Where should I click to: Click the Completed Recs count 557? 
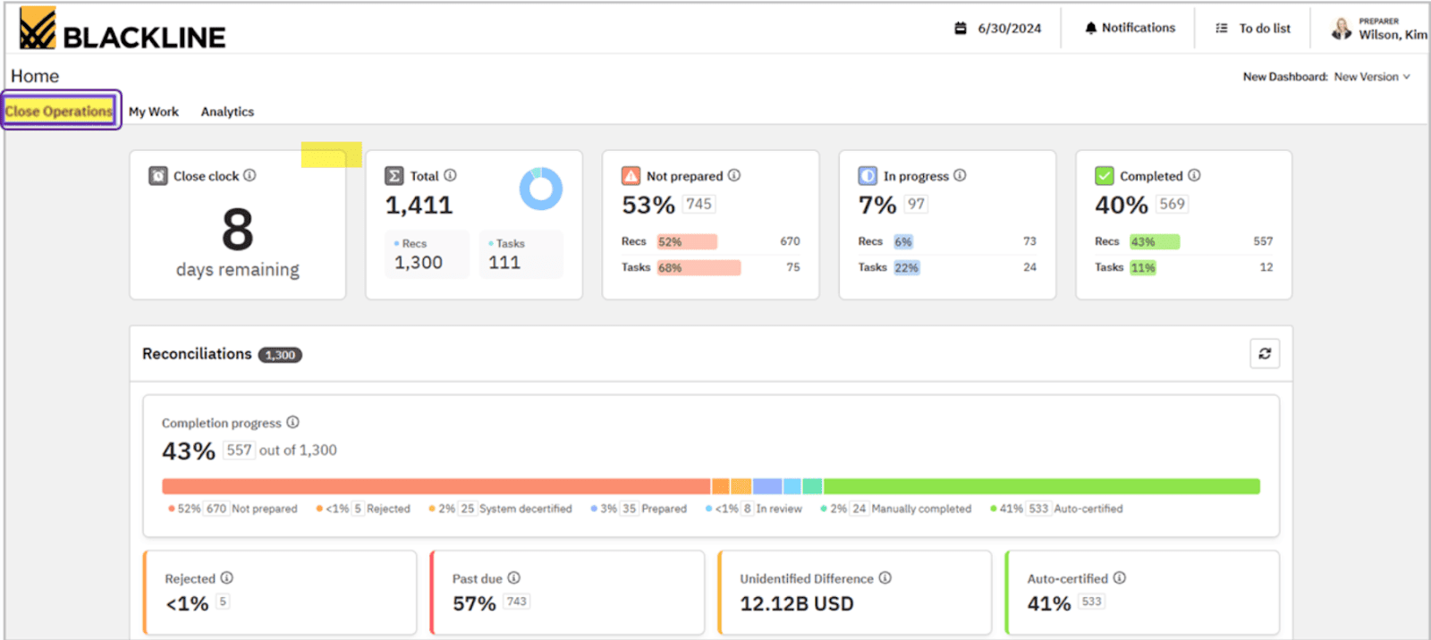[x=1263, y=241]
